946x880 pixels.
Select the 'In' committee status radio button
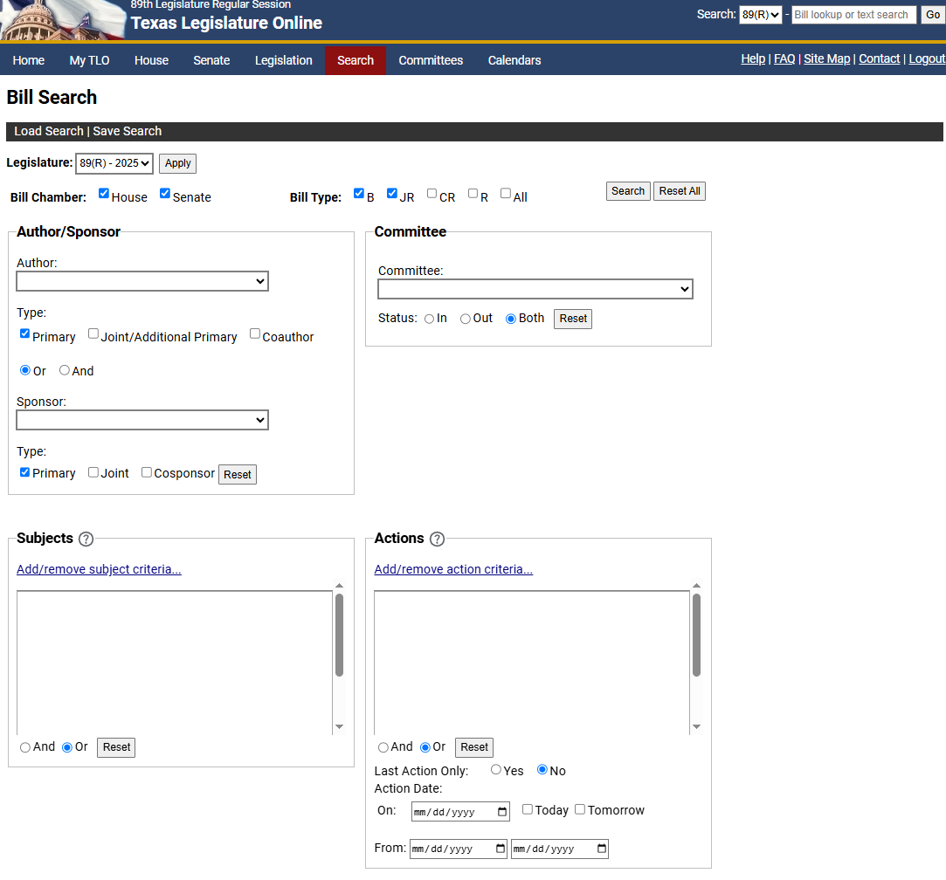pos(428,319)
